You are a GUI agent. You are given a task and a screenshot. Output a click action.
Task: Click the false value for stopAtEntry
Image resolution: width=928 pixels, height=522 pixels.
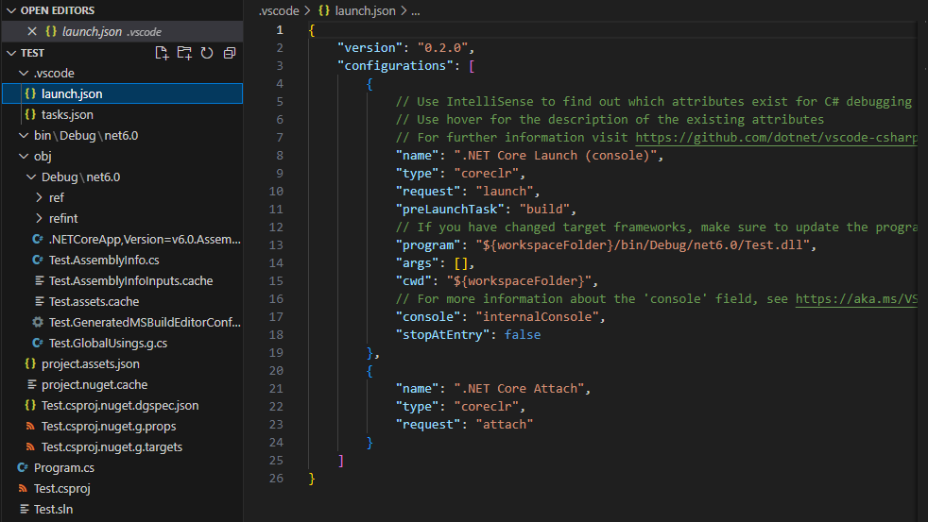(522, 334)
